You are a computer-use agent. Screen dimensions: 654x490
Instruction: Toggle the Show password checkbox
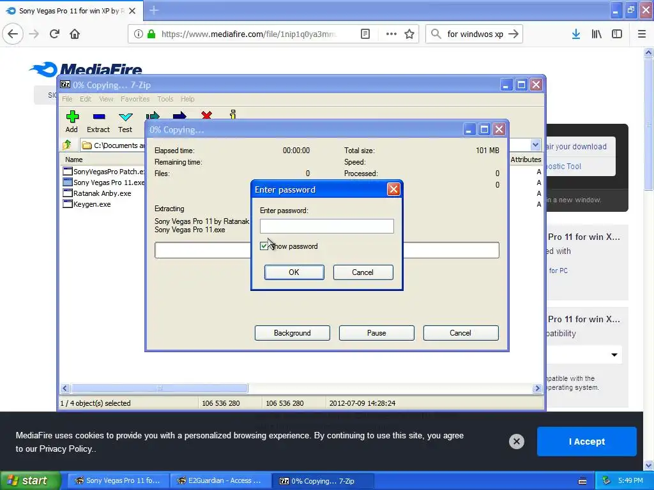(x=264, y=246)
